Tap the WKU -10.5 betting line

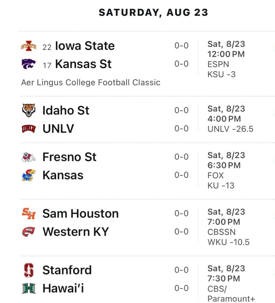click(x=228, y=242)
